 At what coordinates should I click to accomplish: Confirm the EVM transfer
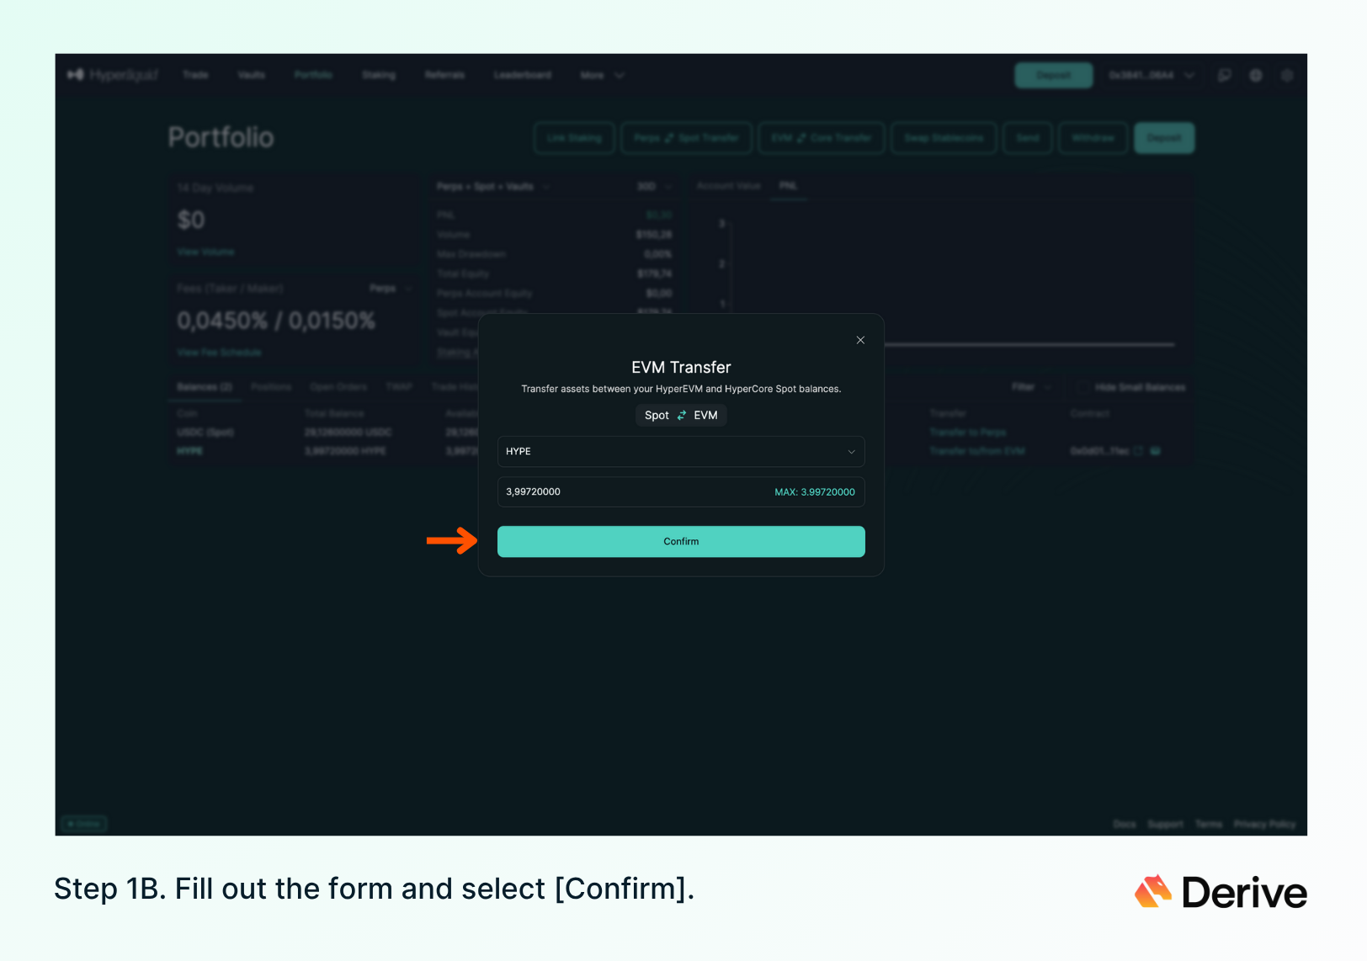point(681,542)
